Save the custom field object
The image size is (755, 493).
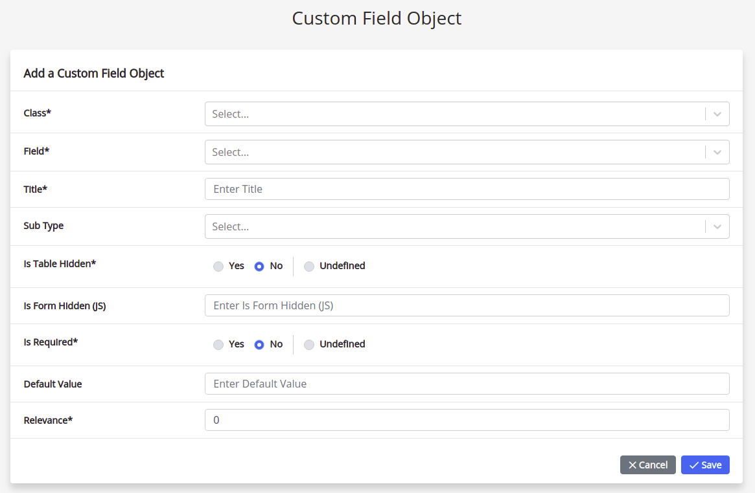tap(705, 465)
